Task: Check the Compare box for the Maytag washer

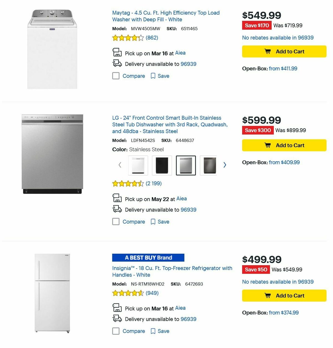Action: click(116, 76)
